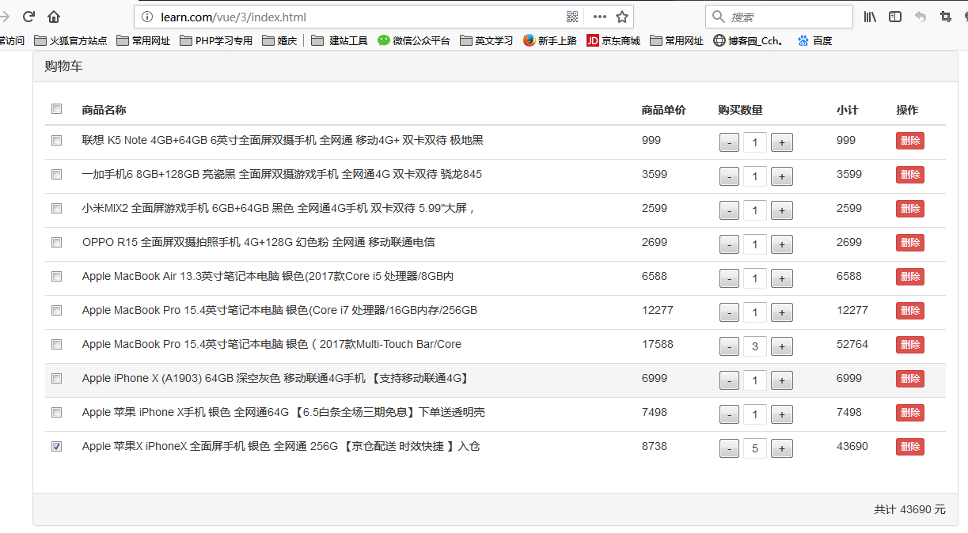Open 火狐官方站点 bookmark folder

point(70,40)
